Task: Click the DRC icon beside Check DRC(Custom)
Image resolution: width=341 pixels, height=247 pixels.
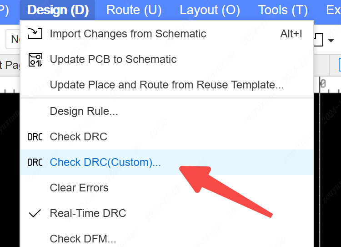Action: coord(35,162)
